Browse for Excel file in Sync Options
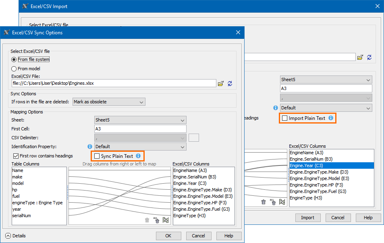Viewport: 384px width, 243px height. [220, 84]
